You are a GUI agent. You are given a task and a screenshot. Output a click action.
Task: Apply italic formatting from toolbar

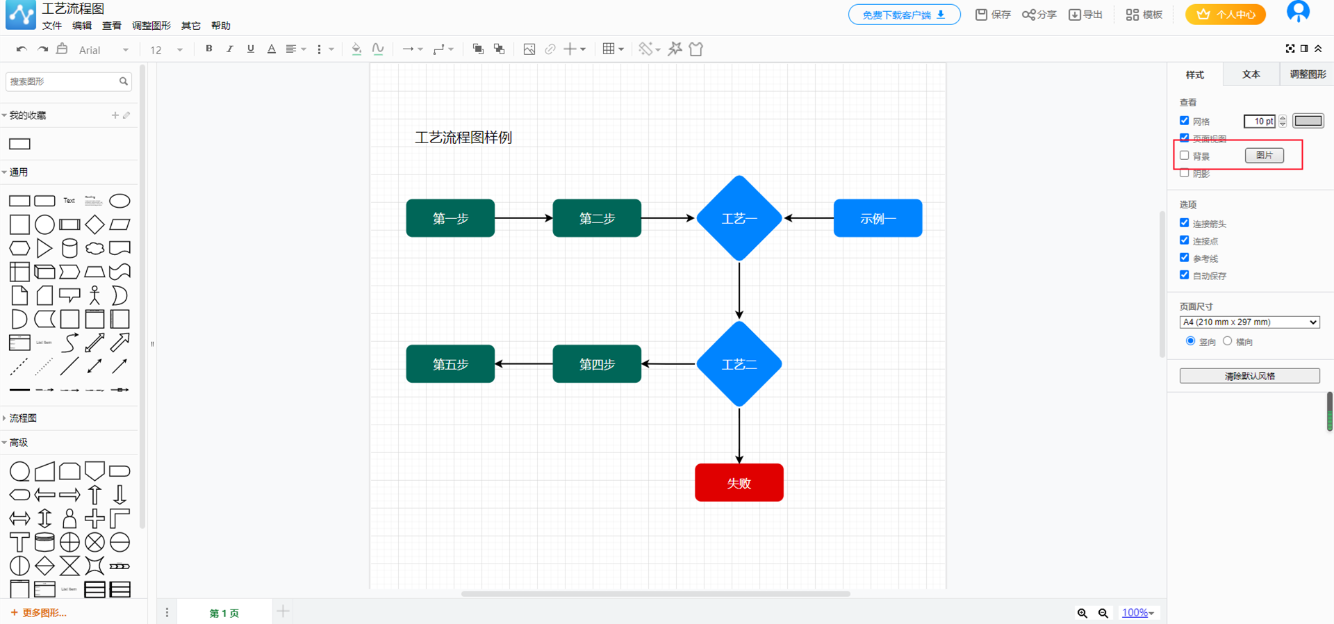coord(229,49)
